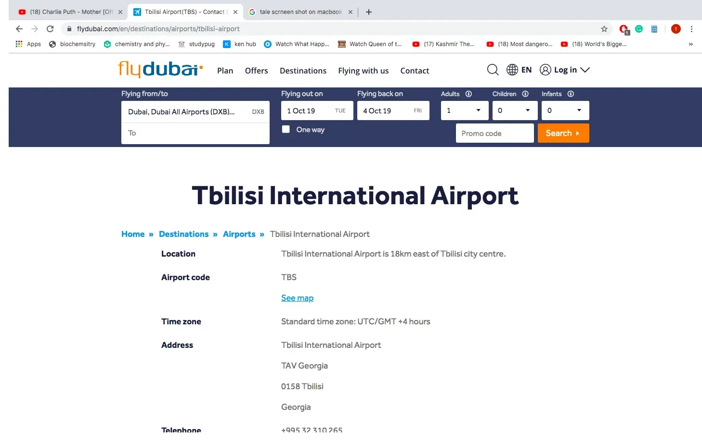Open the (18) World's Bigge... bookmark

pos(594,44)
